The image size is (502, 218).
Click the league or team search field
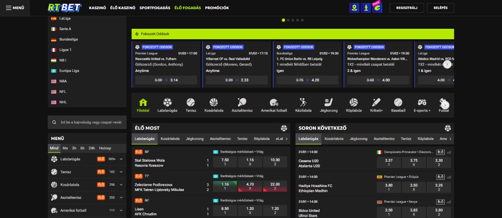pos(87,122)
